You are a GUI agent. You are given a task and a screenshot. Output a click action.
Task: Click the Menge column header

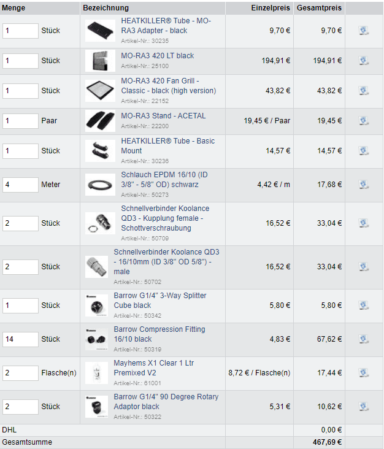(x=13, y=8)
